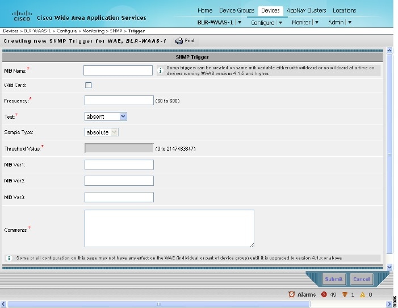Open the Monitor menu
The height and width of the screenshot is (308, 398).
301,22
